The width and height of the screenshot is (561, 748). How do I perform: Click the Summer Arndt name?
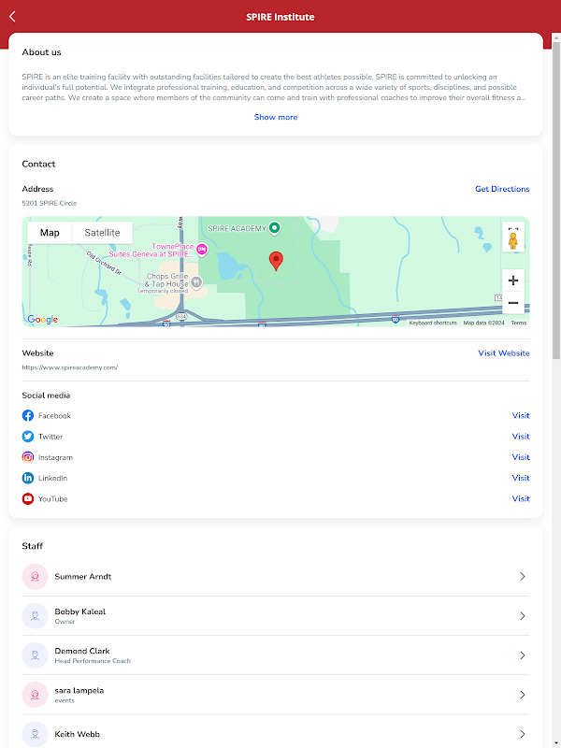click(83, 576)
